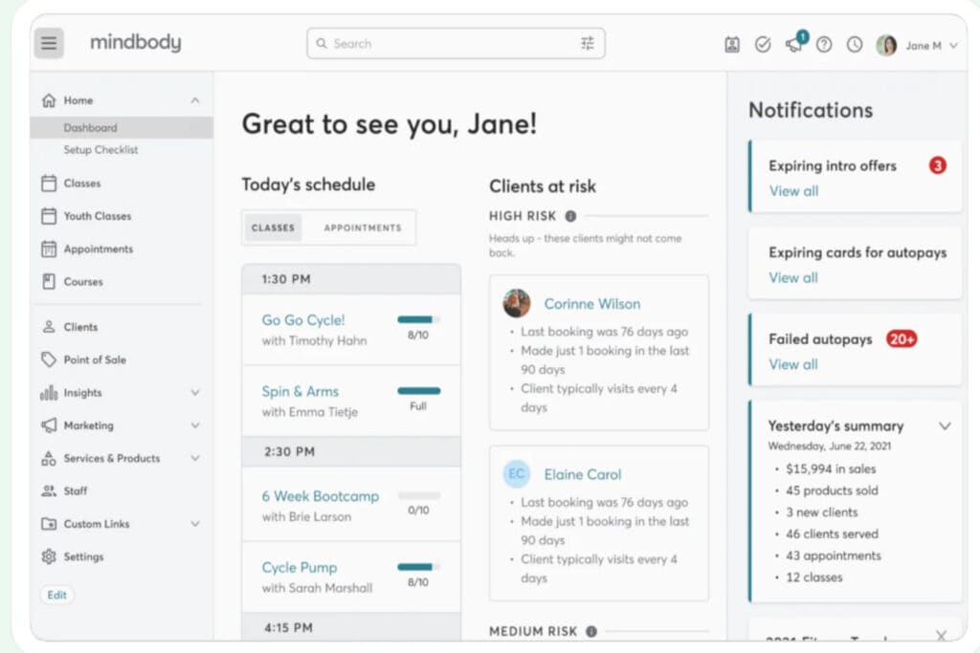Click the task checkmark circle icon
980x653 pixels.
click(763, 44)
